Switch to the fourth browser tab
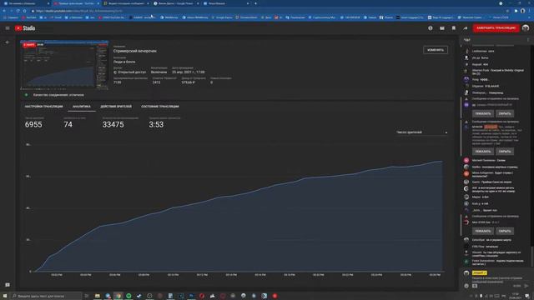 [x=175, y=3]
